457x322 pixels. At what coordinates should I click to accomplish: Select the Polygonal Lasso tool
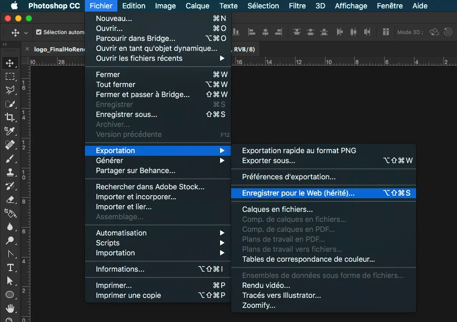10,90
